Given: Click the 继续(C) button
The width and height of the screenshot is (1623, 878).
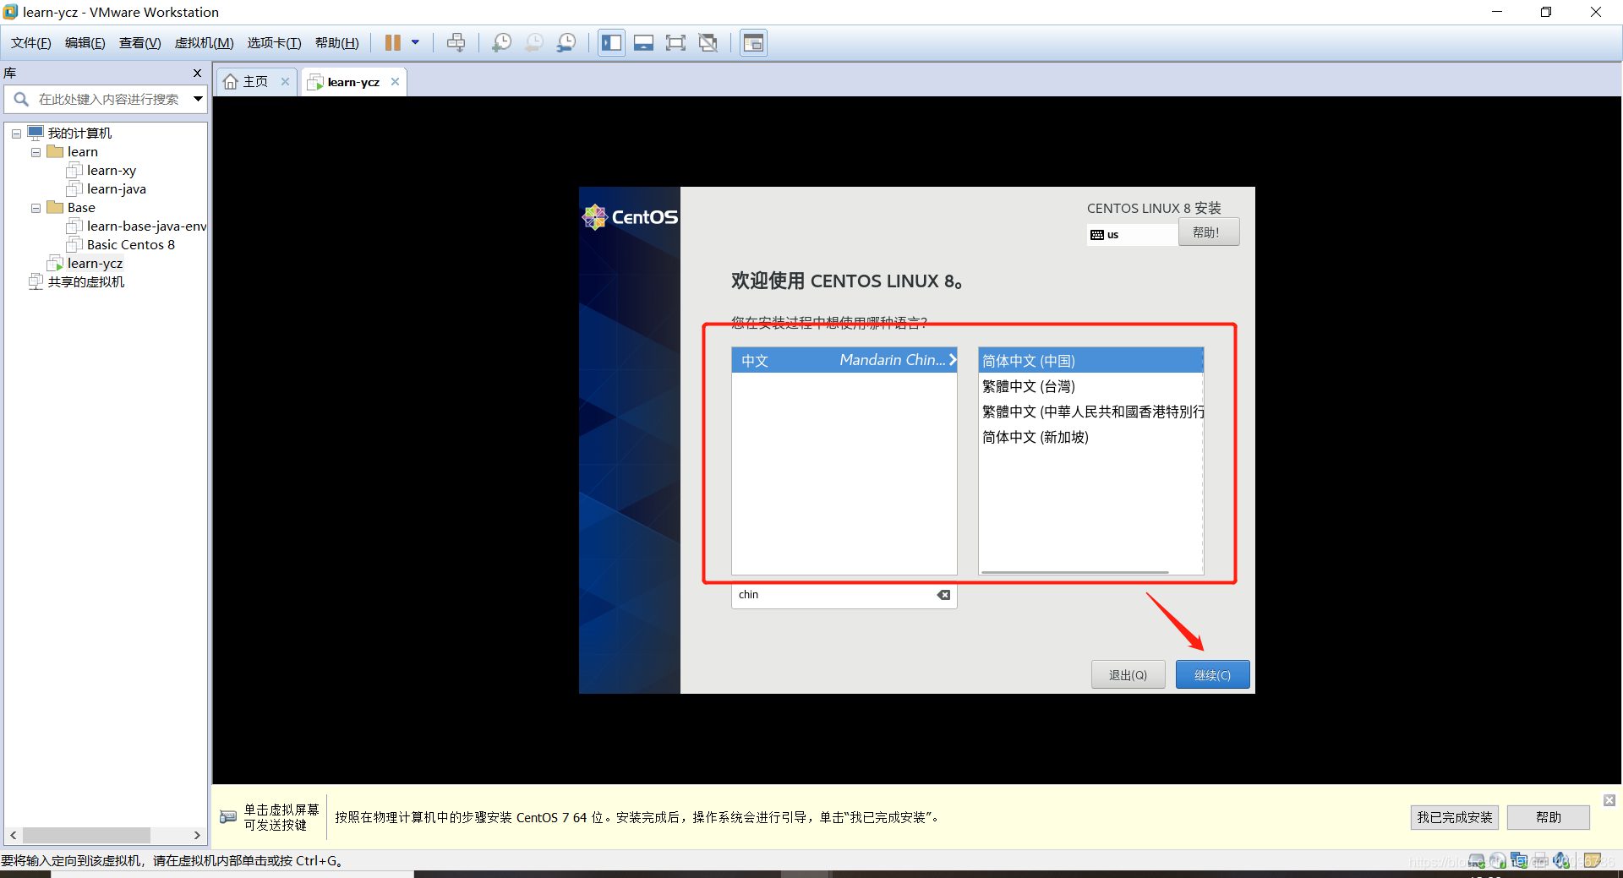Looking at the screenshot, I should click(x=1212, y=674).
